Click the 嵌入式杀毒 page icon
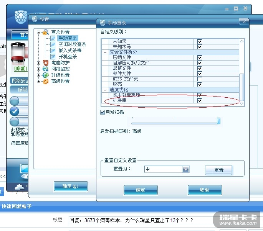Image resolution: width=263 pixels, height=231 pixels. click(x=53, y=51)
